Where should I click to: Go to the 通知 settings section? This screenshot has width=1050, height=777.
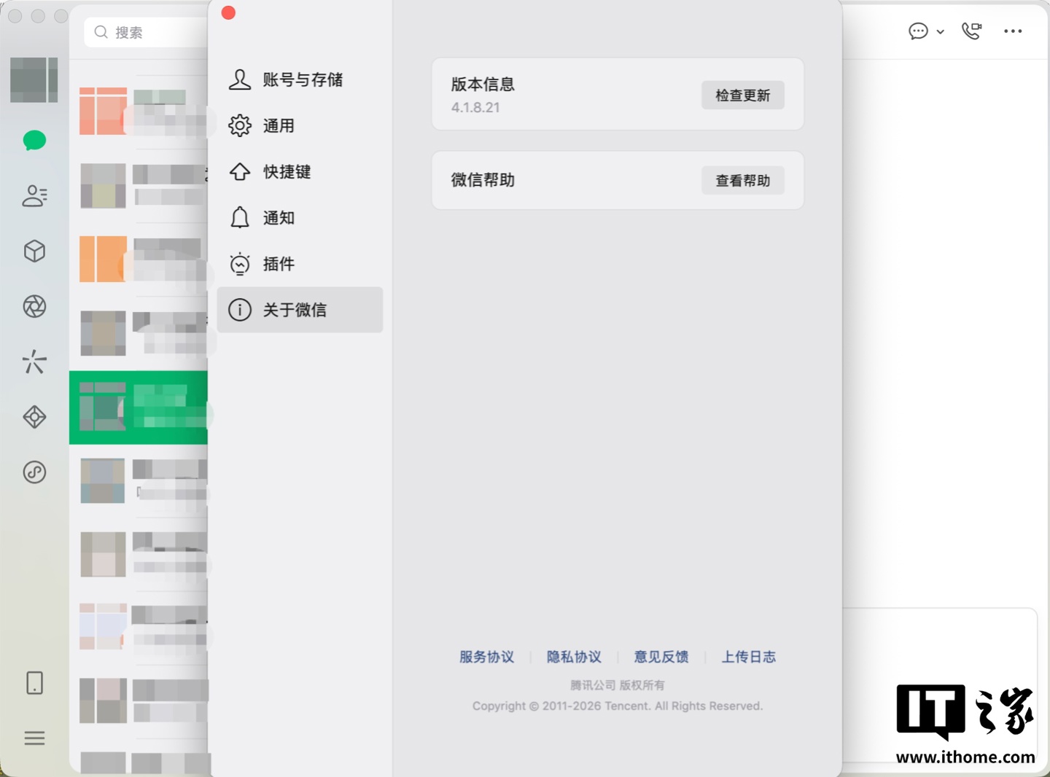[300, 217]
